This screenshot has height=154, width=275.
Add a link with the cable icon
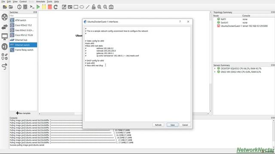coord(4,66)
